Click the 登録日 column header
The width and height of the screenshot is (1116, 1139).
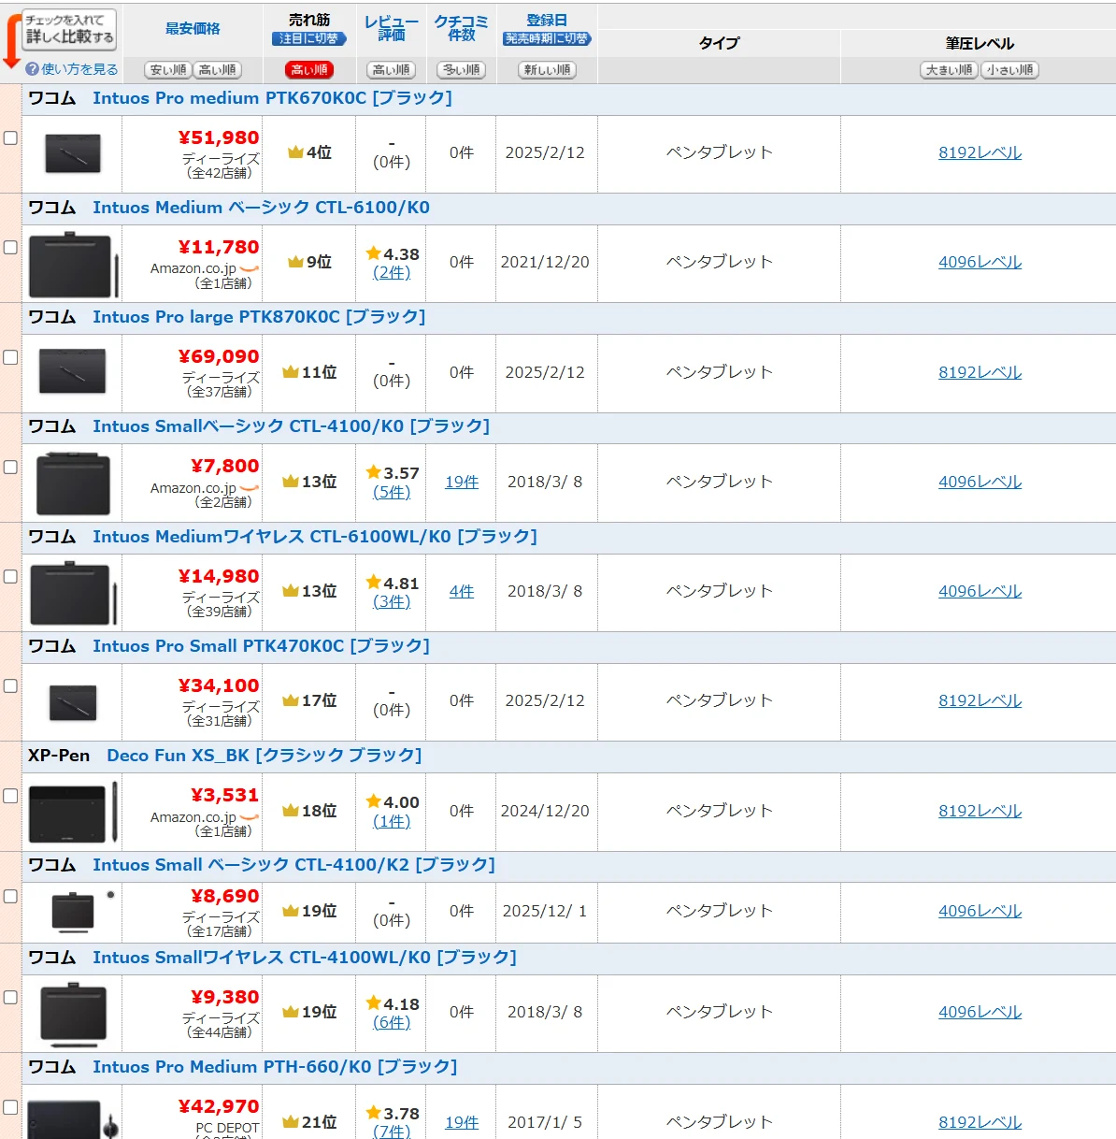pyautogui.click(x=547, y=20)
